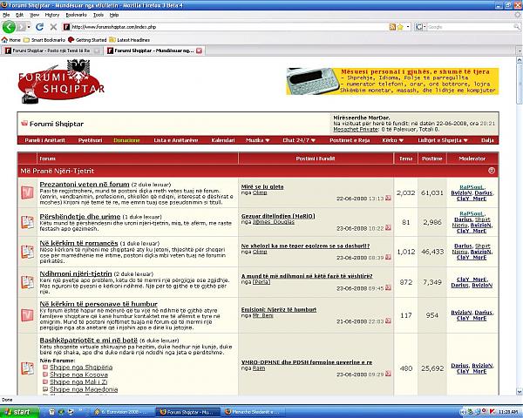
Task: Close the active Forumi Shqiptar tab
Action: [x=199, y=51]
